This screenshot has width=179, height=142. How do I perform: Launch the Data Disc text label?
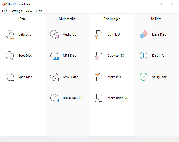25,34
